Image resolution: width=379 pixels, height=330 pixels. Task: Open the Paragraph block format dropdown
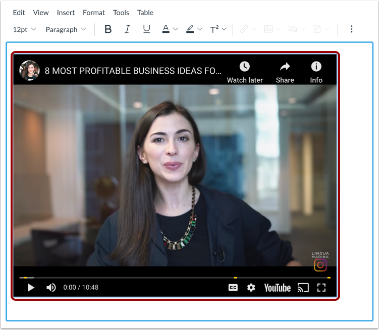[x=66, y=29]
